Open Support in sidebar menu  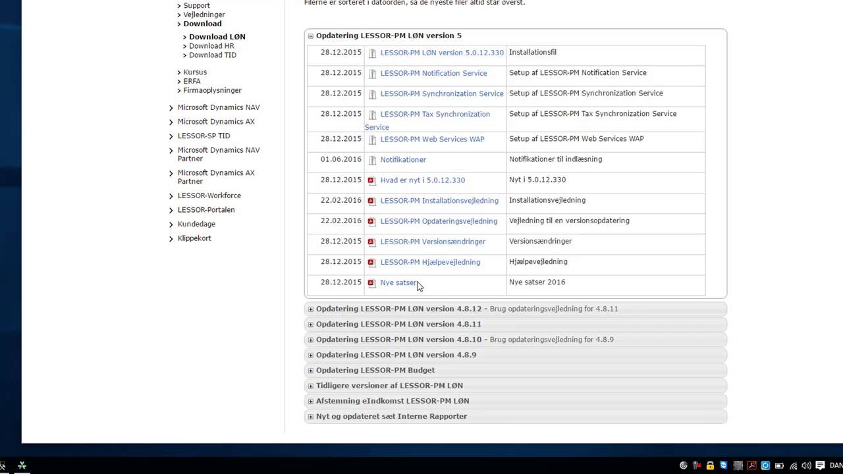pos(196,5)
